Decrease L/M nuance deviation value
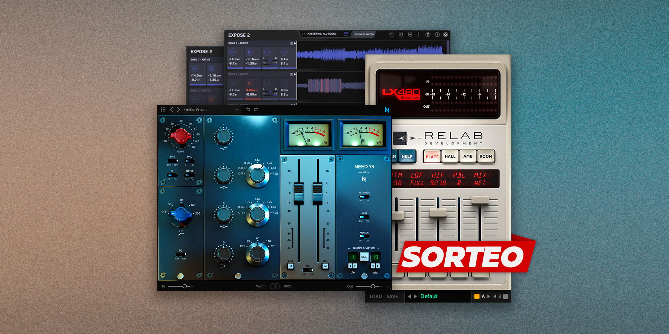The height and width of the screenshot is (334, 669). (350, 266)
